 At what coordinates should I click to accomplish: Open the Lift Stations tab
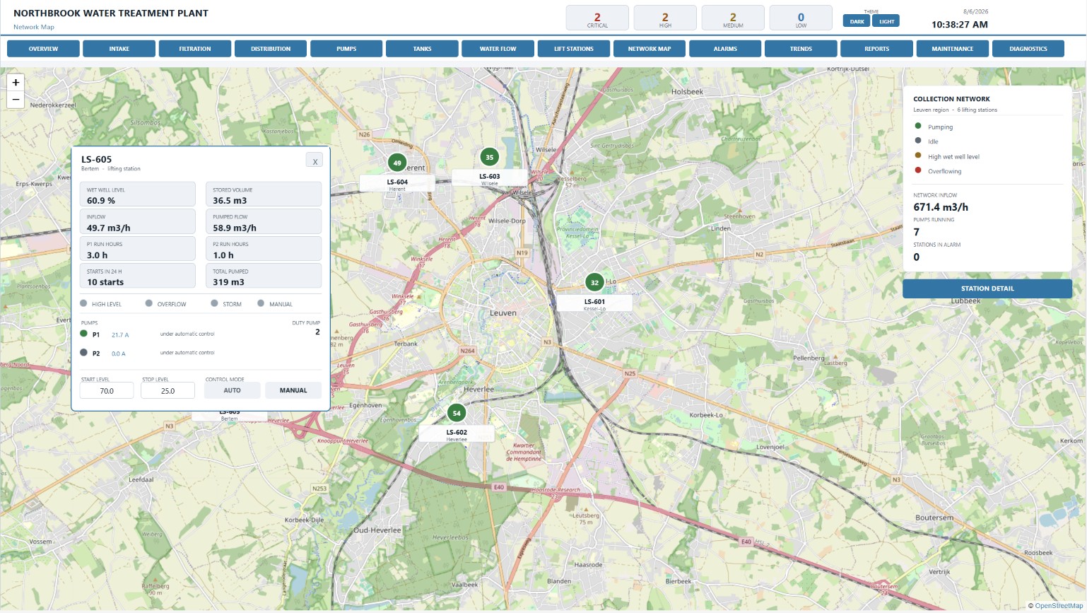(574, 49)
